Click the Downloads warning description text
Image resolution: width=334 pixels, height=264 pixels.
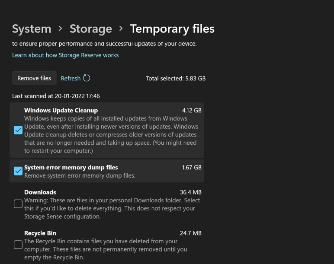[112, 208]
